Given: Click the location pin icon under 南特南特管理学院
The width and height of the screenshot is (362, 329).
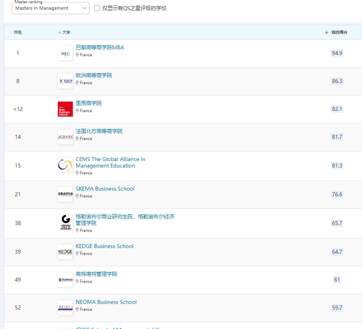Looking at the screenshot, I should click(77, 282).
